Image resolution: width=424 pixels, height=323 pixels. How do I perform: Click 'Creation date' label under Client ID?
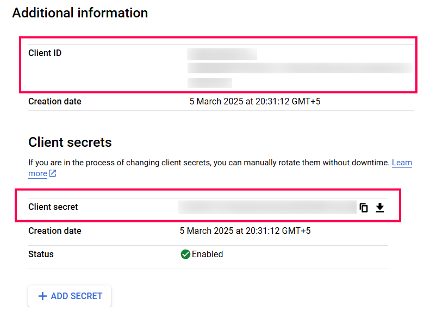click(54, 101)
